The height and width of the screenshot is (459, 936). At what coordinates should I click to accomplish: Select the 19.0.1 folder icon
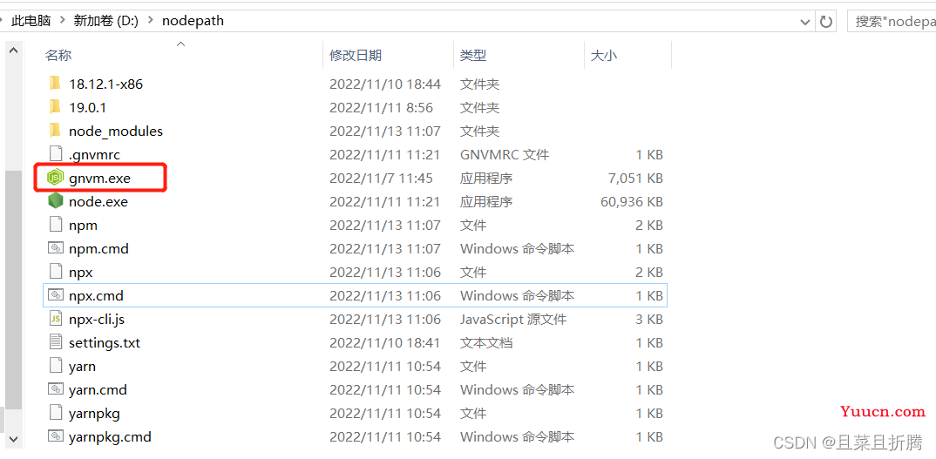click(x=55, y=107)
